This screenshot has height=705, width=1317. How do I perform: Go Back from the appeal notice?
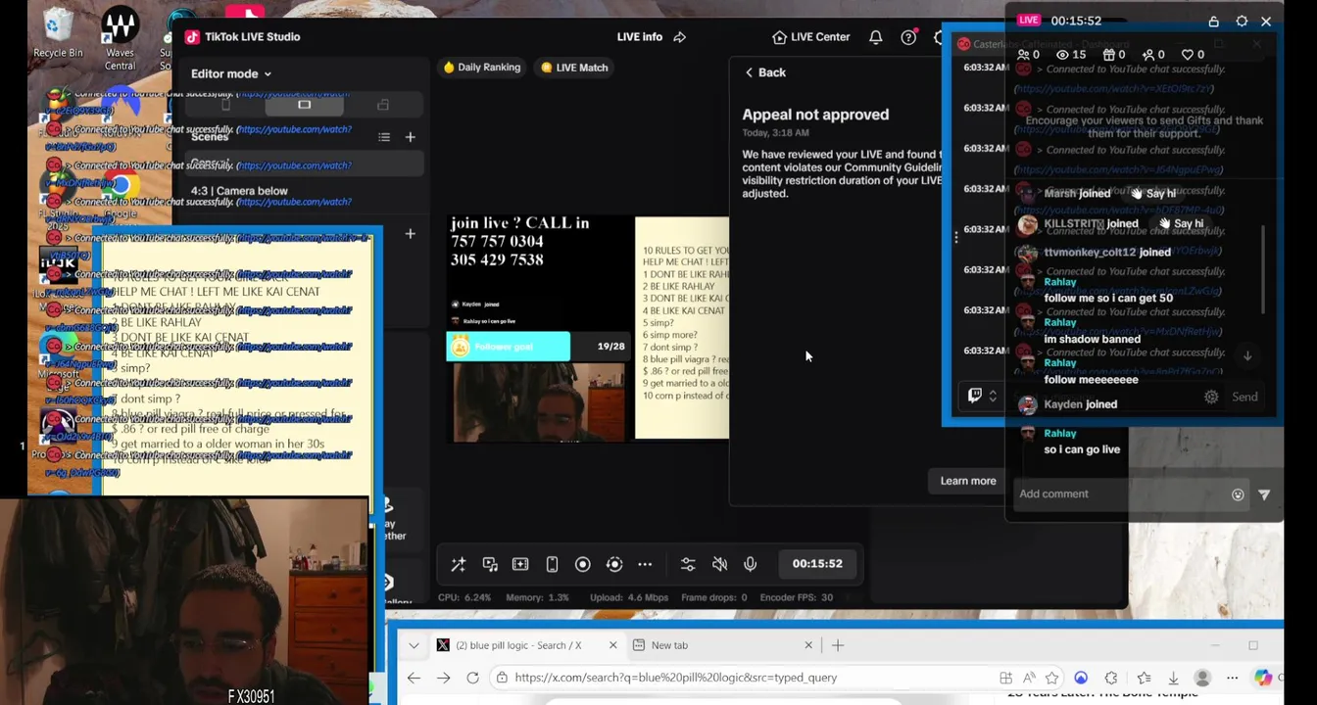pos(765,72)
